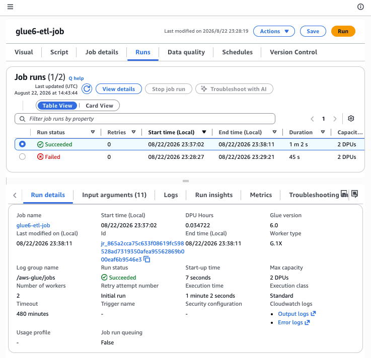Viewport: 371px width, 358px height.
Task: Open Output logs link
Action: click(293, 314)
